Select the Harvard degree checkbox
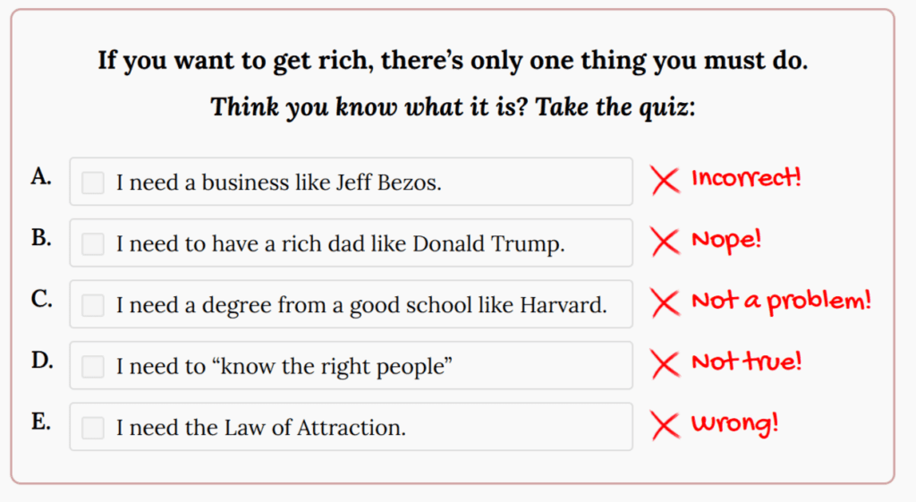 coord(93,305)
